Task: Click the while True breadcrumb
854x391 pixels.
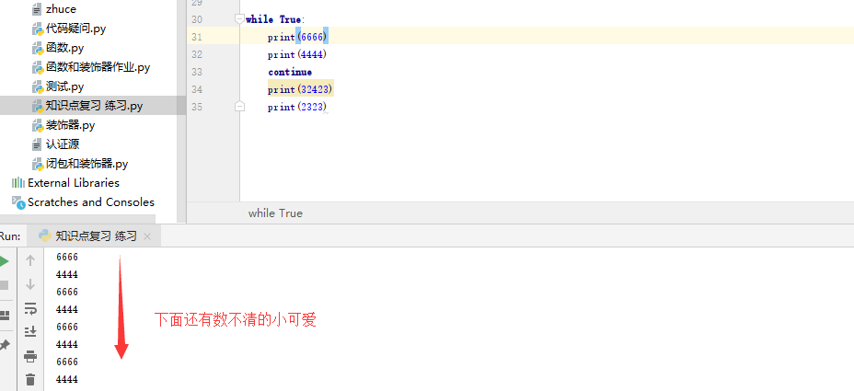Action: point(275,213)
